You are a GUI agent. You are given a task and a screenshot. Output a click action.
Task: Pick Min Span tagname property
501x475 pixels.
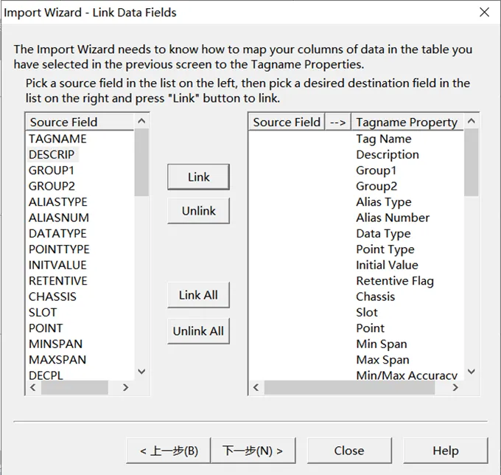[x=382, y=344]
